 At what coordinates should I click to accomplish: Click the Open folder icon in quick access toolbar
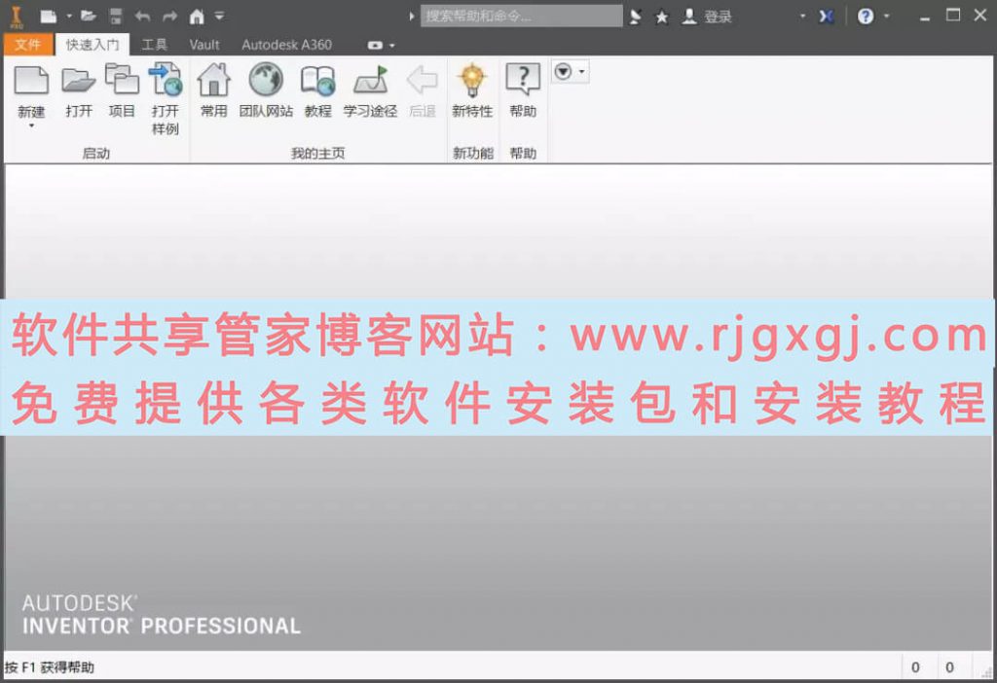tap(89, 17)
